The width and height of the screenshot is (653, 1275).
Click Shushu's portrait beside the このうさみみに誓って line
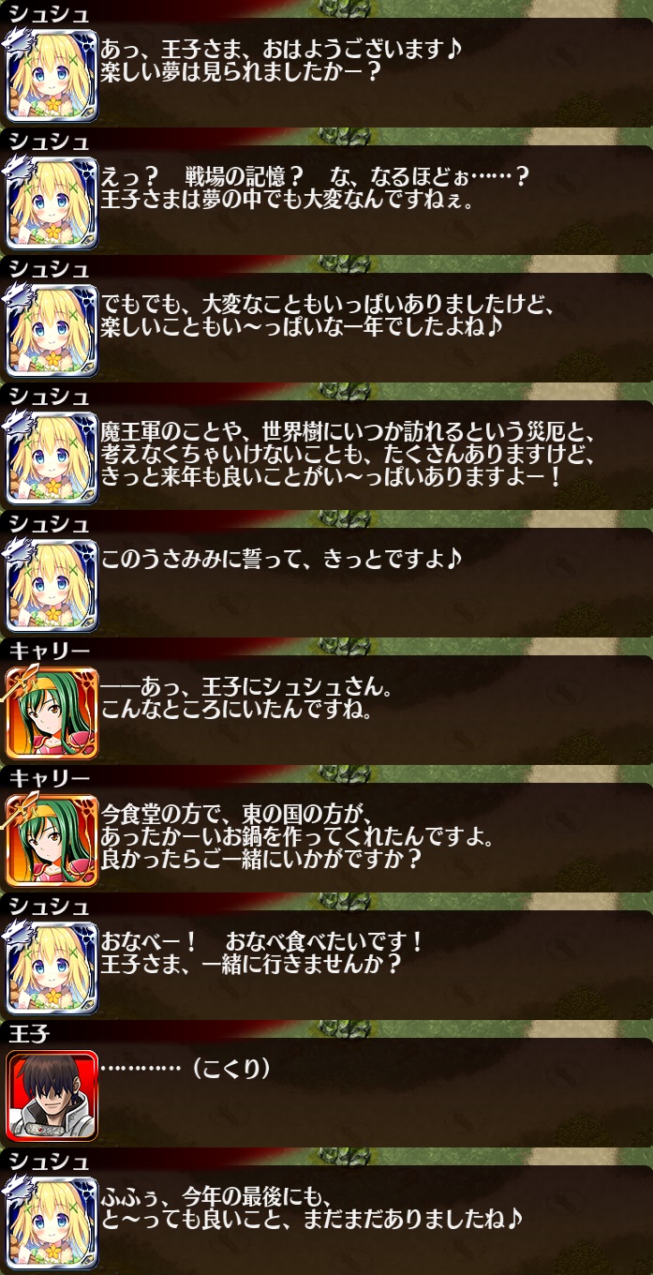(52, 586)
